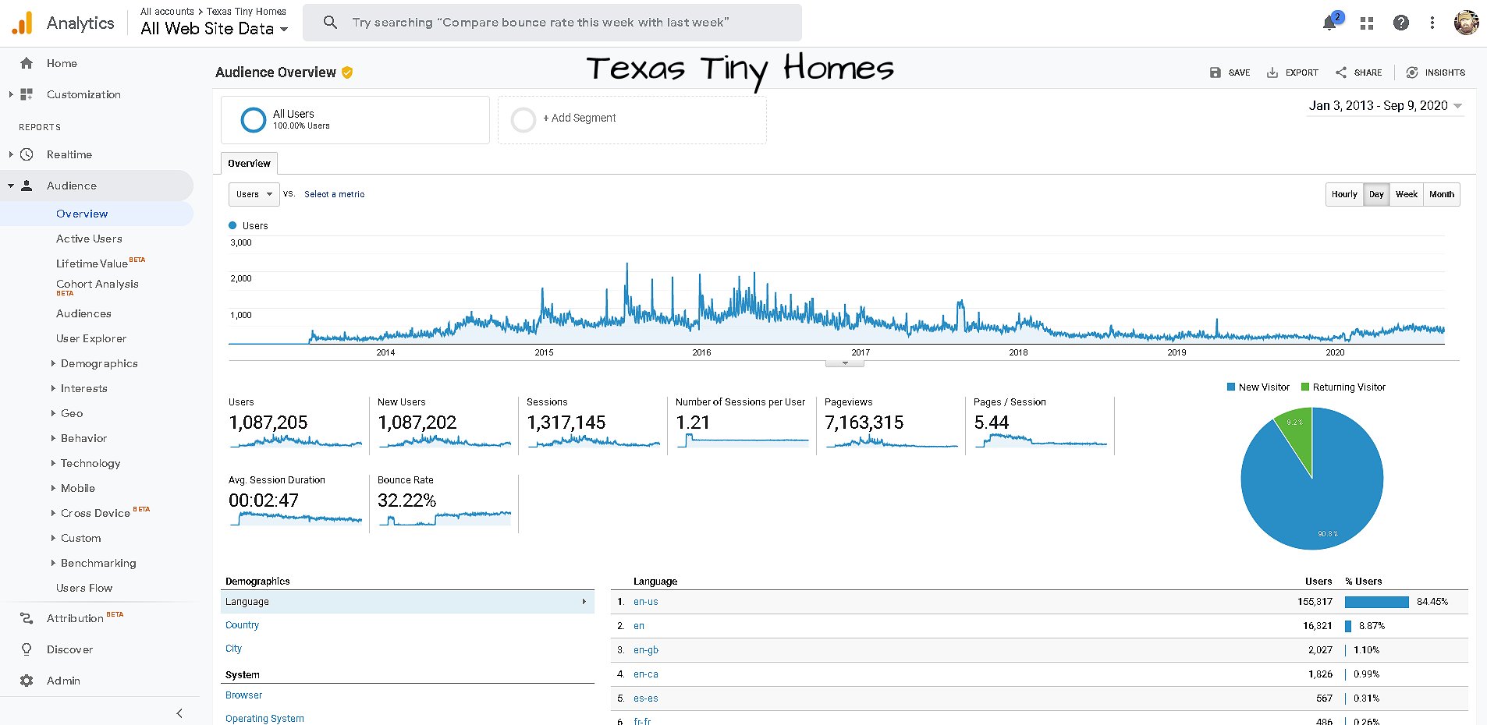Click the New Visitor legend swatch
Screen dimensions: 1487x725
coord(1231,387)
